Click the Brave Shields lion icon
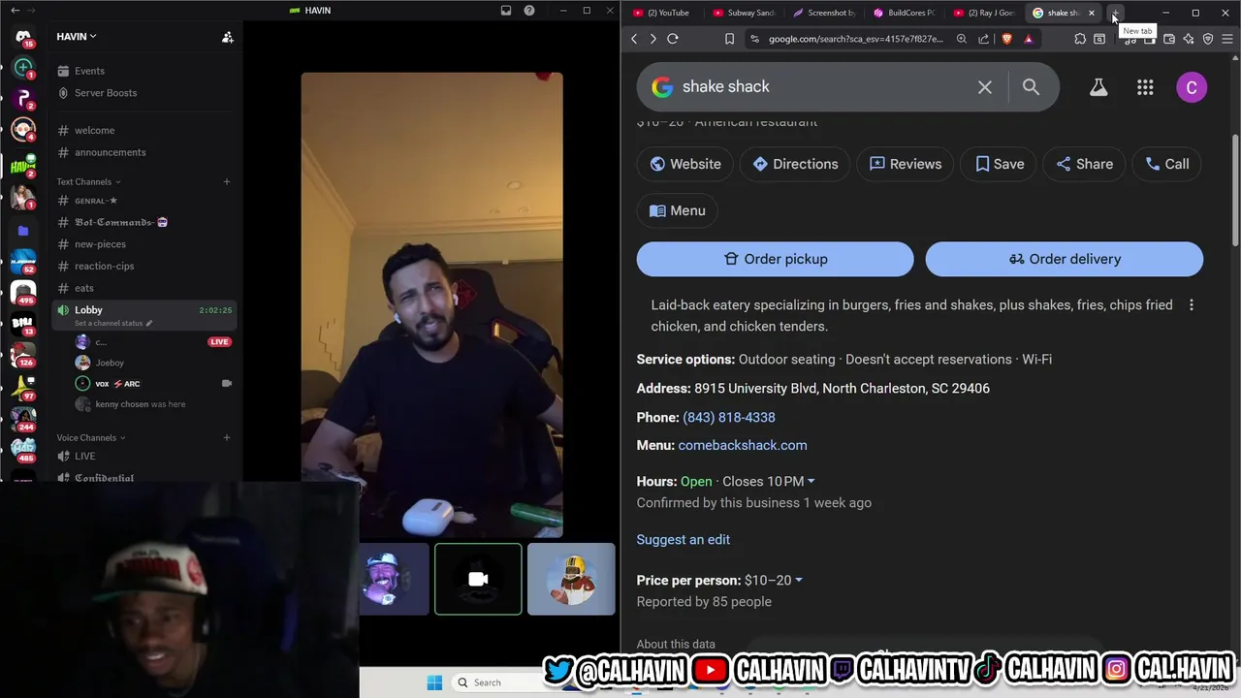The width and height of the screenshot is (1241, 698). tap(1006, 39)
